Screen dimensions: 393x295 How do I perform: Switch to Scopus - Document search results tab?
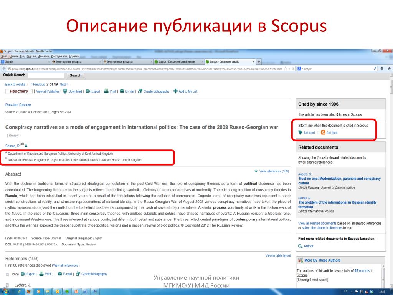(177, 62)
